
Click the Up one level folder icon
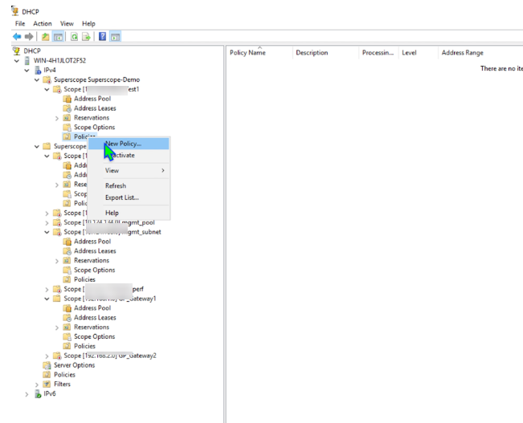point(46,37)
